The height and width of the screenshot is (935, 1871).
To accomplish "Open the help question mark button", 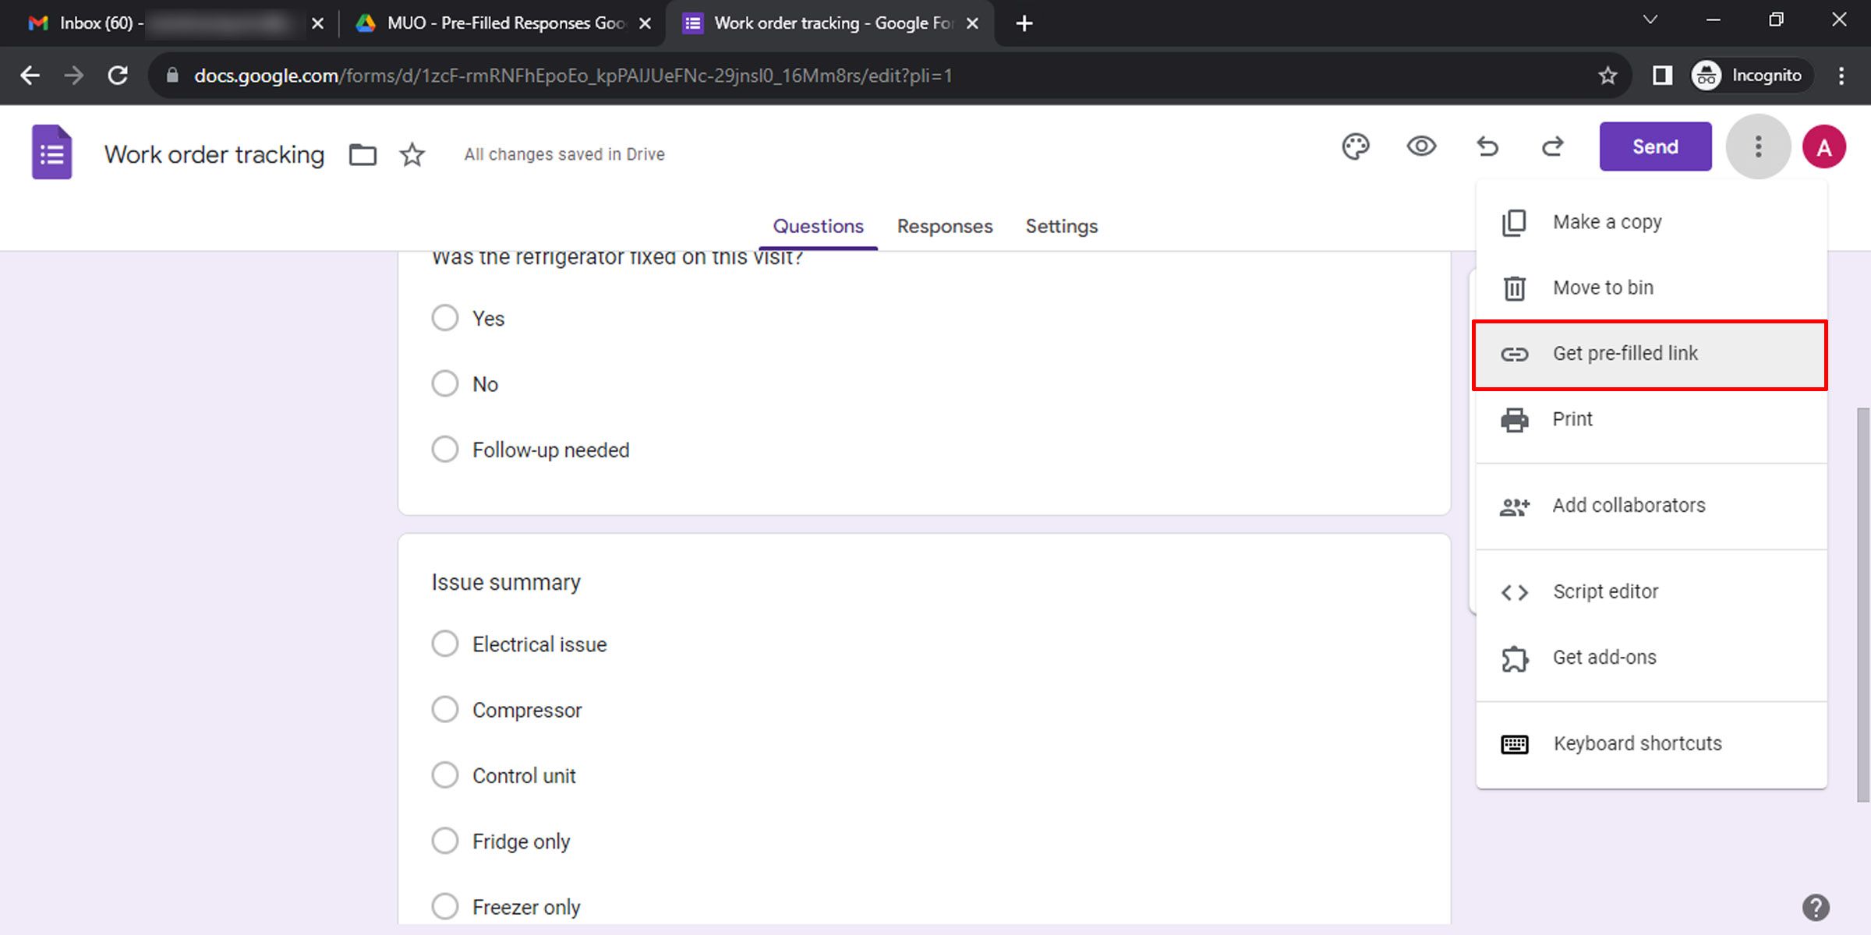I will 1814,908.
